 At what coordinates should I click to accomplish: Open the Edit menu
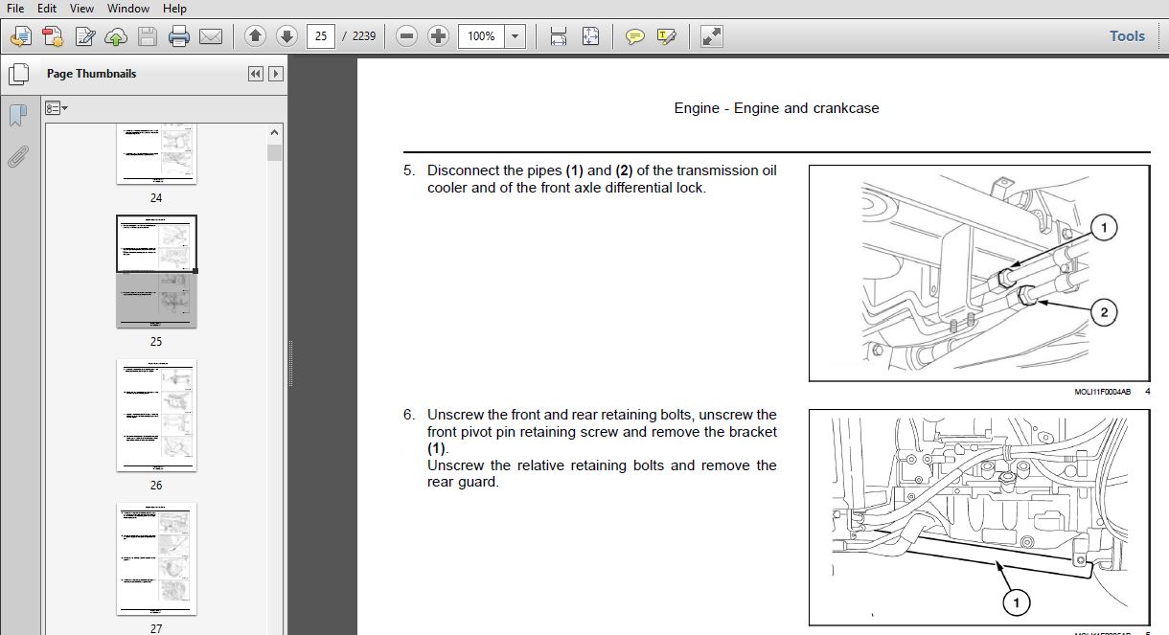point(47,9)
